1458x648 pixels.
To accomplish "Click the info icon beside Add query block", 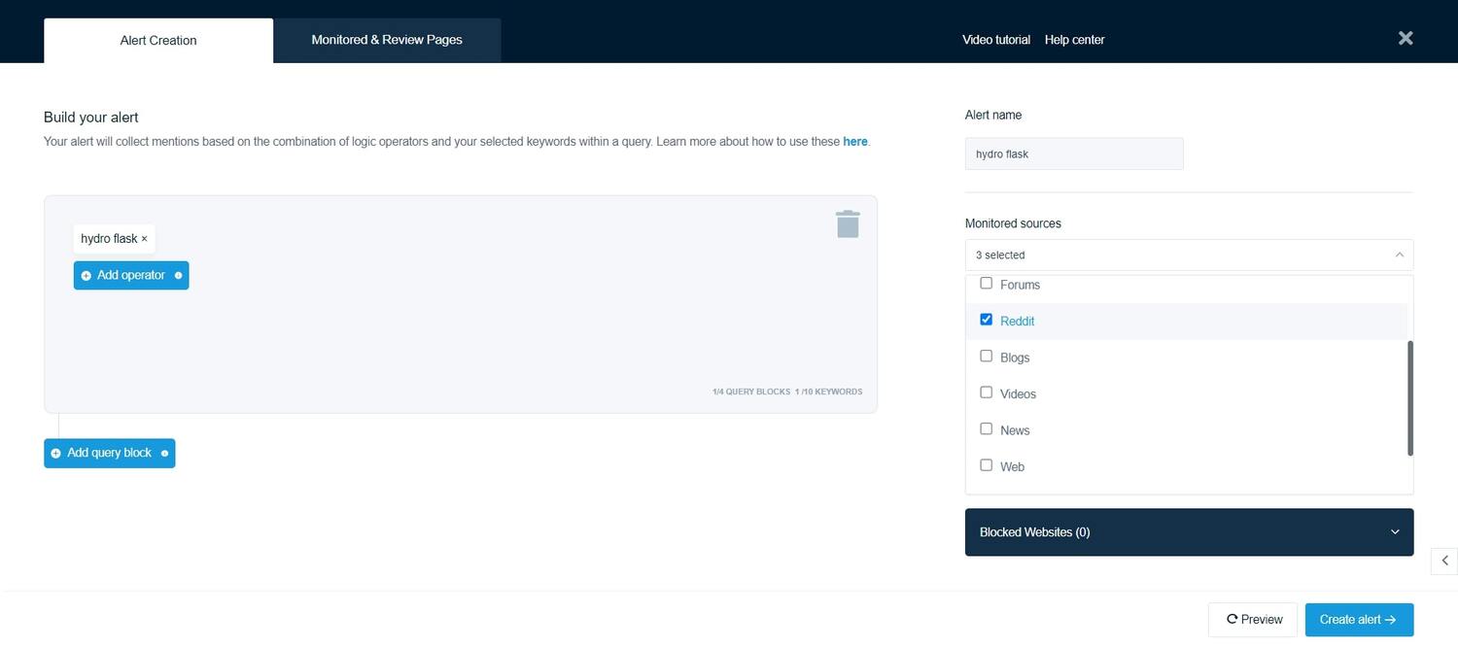I will point(162,453).
